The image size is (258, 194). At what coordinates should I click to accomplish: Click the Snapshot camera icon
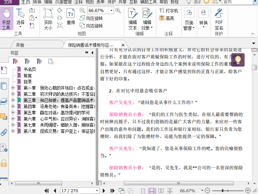pos(32,11)
